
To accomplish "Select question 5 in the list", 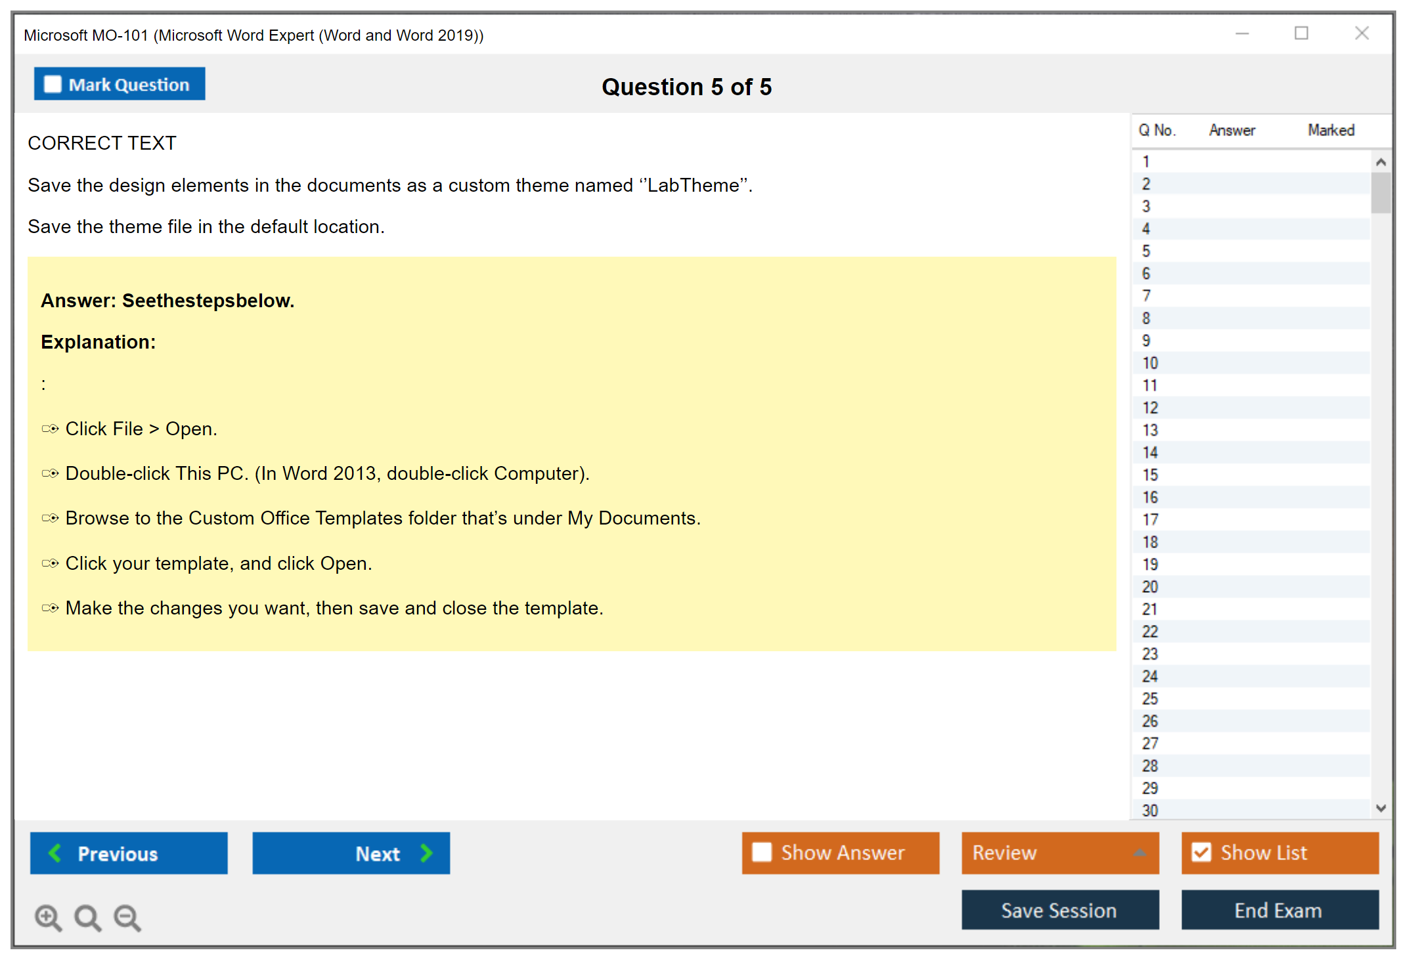I will point(1146,251).
